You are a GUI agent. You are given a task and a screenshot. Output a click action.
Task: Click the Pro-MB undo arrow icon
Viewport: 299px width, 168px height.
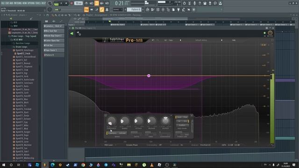[x=153, y=40]
